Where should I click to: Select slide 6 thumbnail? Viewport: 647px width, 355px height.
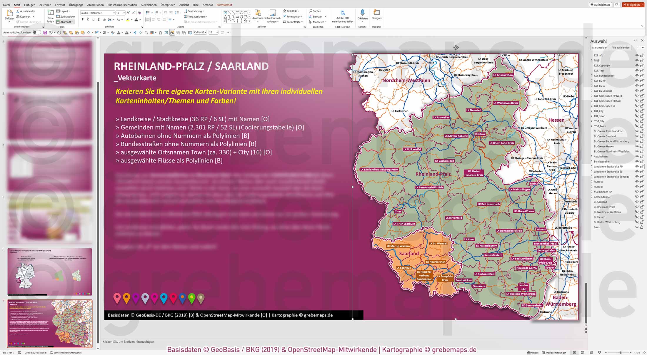49,272
